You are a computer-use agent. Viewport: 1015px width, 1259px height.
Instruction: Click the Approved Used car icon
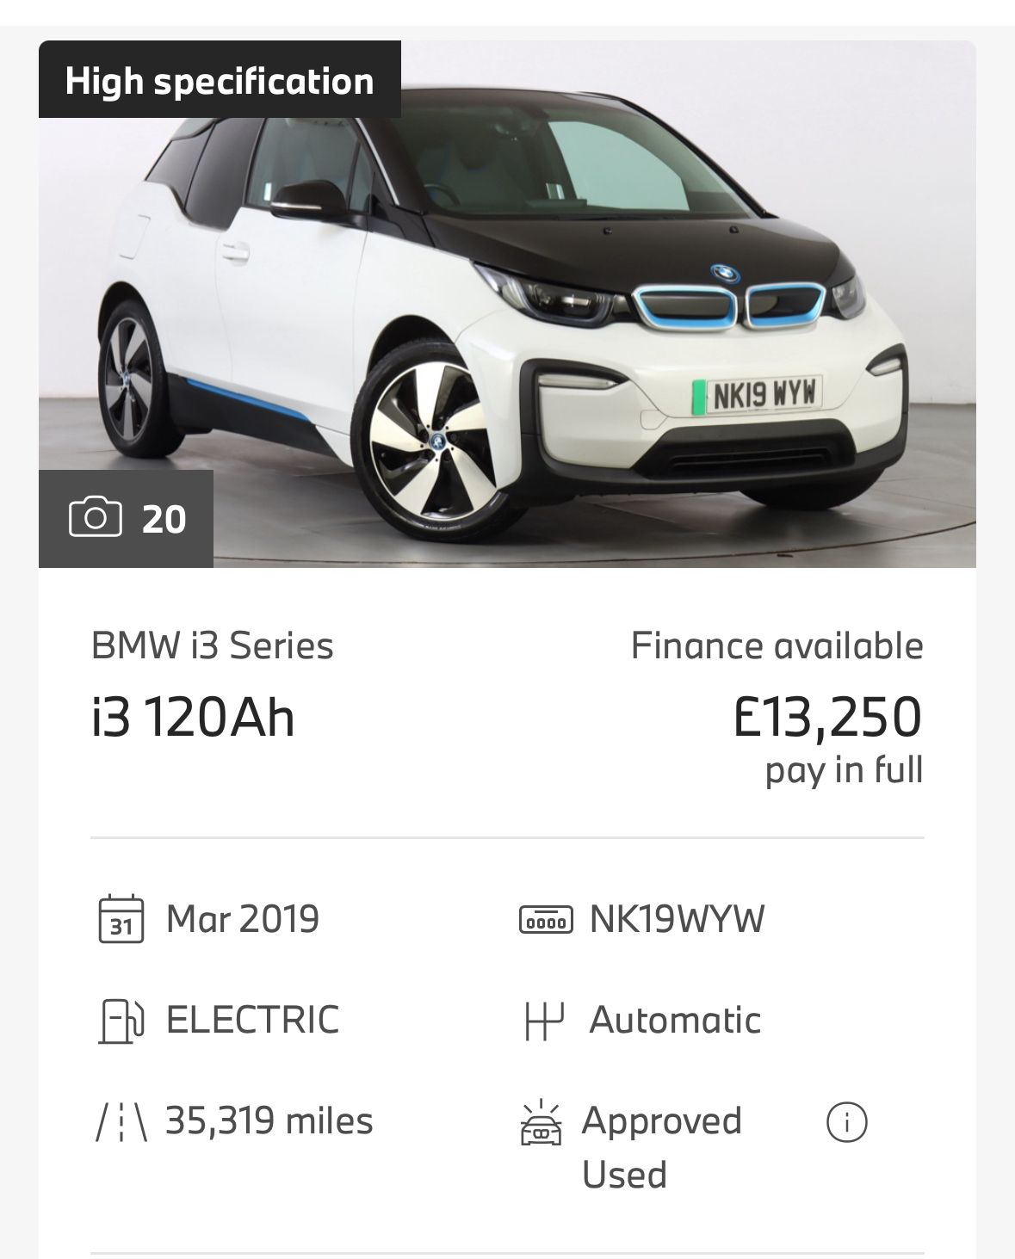542,1123
